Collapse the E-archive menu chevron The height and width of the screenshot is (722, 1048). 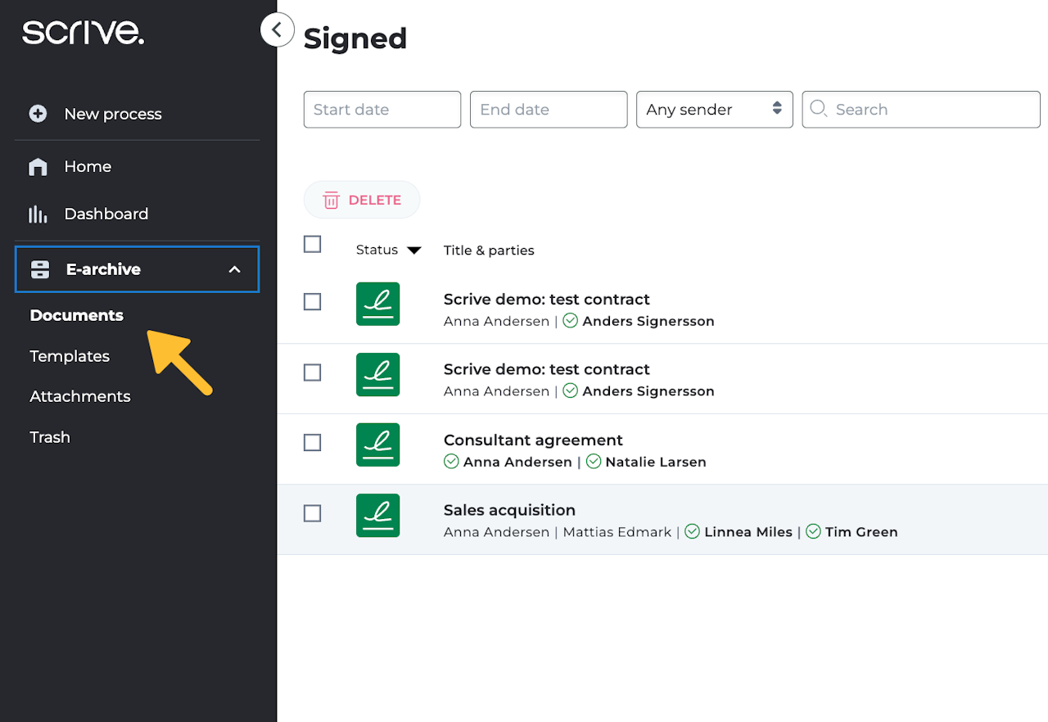click(x=235, y=269)
